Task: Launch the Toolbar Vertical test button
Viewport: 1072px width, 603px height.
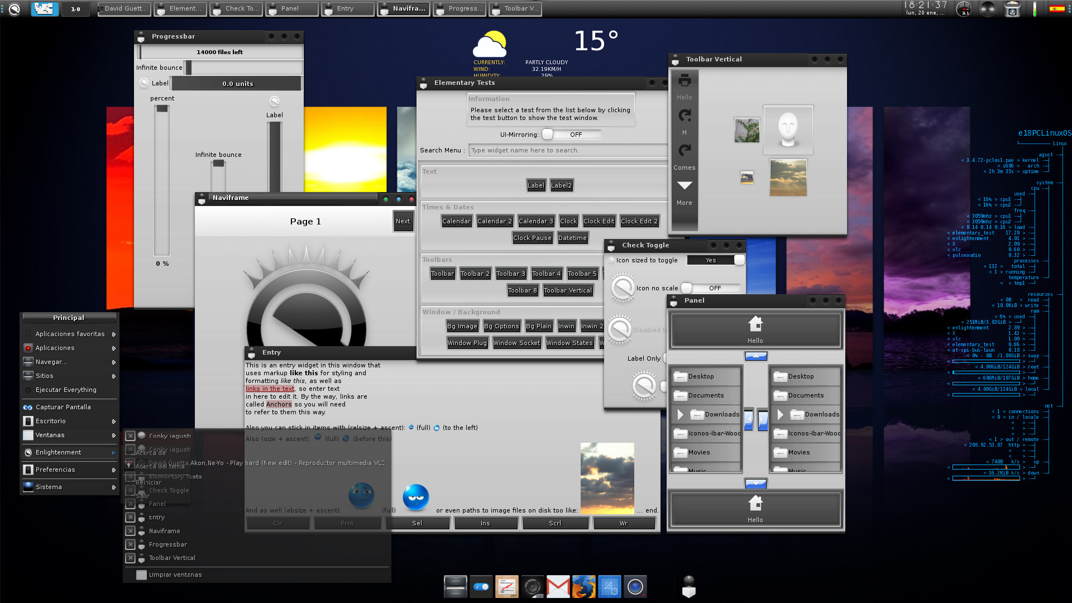Action: [567, 290]
